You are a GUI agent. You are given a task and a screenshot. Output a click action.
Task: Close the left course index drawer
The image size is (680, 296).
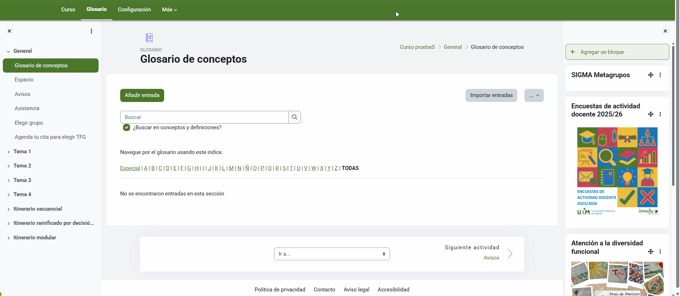[10, 31]
